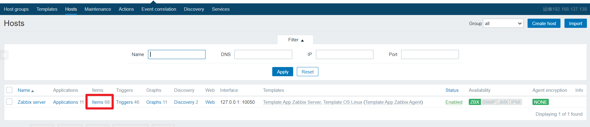Open Items 68 link for Zabbix server
The width and height of the screenshot is (590, 127).
tap(101, 102)
